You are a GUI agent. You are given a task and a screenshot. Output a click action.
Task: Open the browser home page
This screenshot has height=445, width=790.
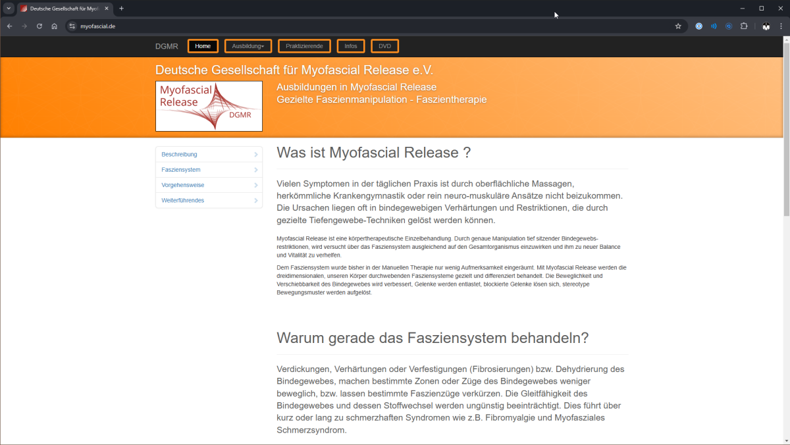point(54,26)
